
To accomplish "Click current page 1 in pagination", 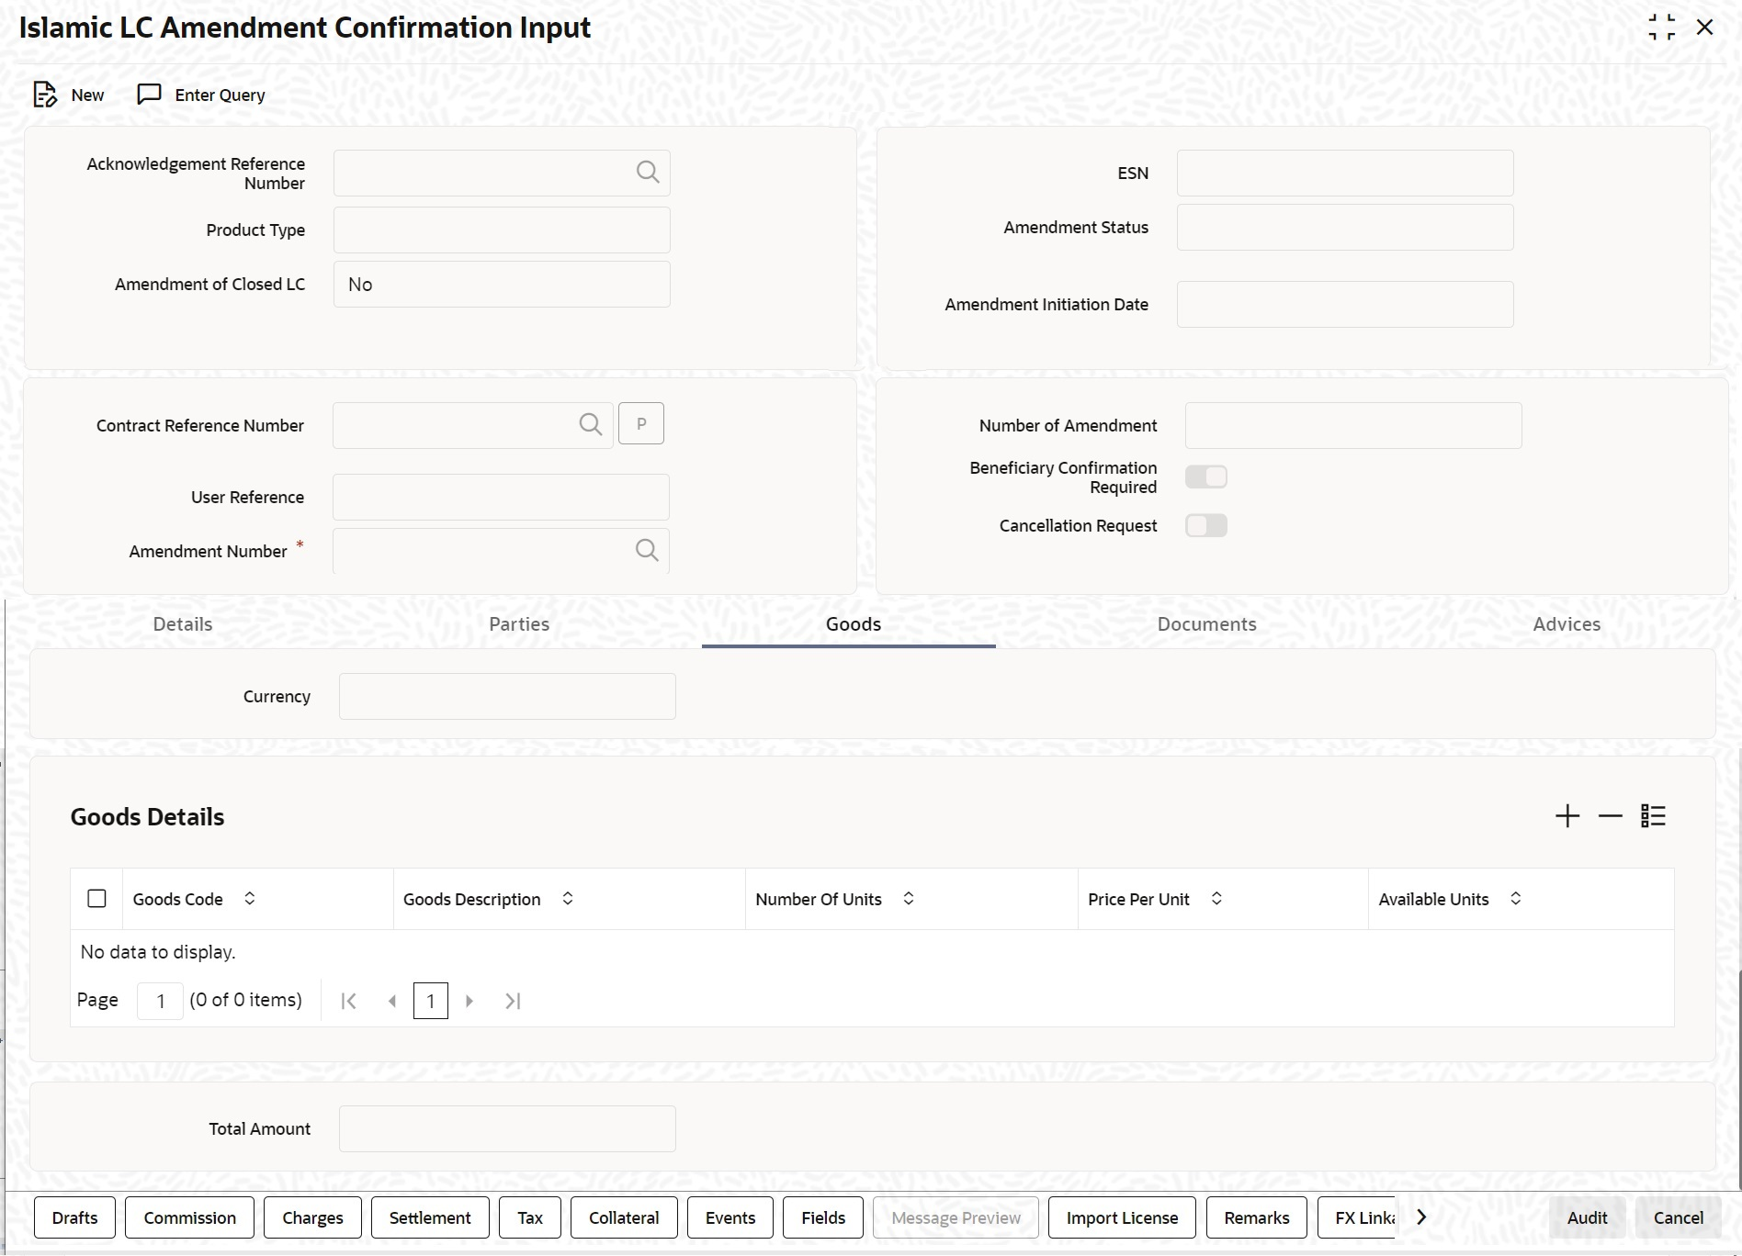I will [431, 1001].
